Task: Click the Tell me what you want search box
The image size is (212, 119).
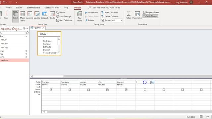Action: point(107,8)
